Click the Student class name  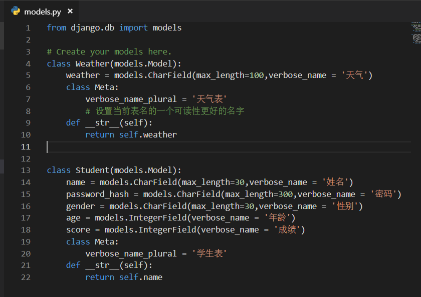92,170
